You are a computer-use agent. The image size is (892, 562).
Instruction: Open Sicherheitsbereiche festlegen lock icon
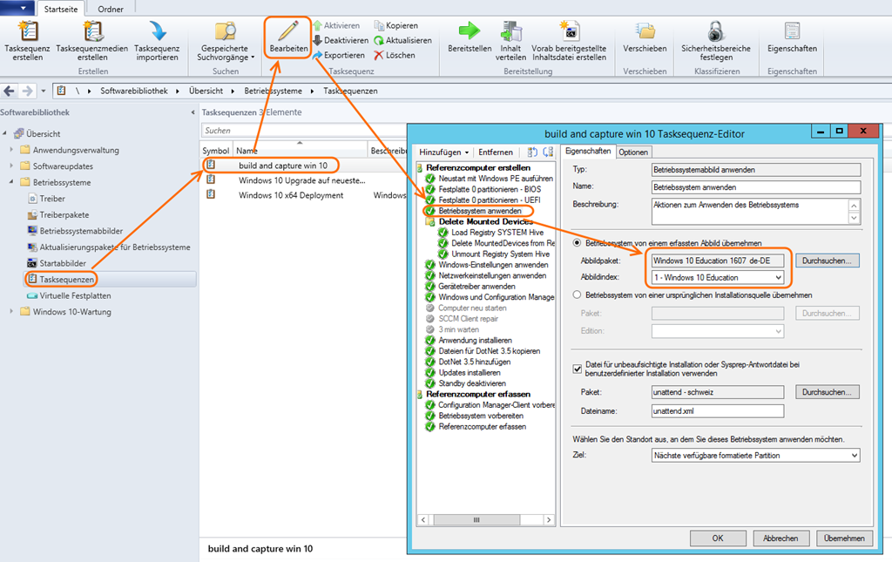click(x=714, y=31)
